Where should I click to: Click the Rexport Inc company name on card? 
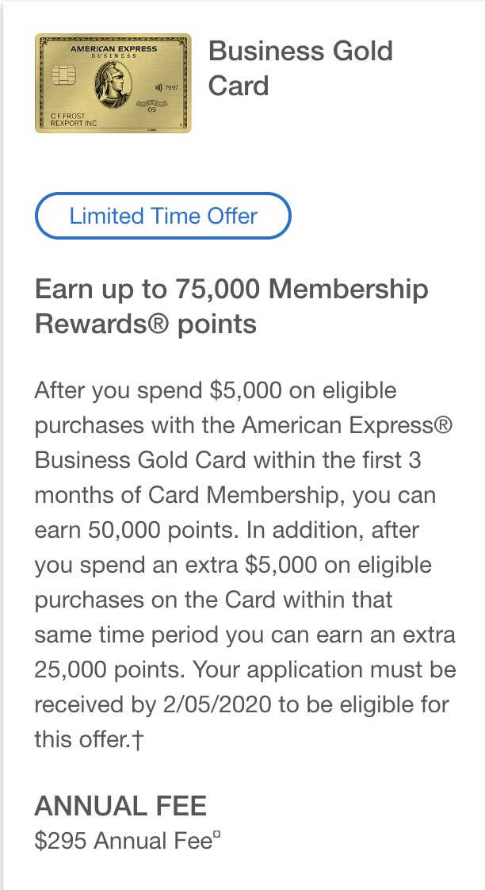(73, 124)
